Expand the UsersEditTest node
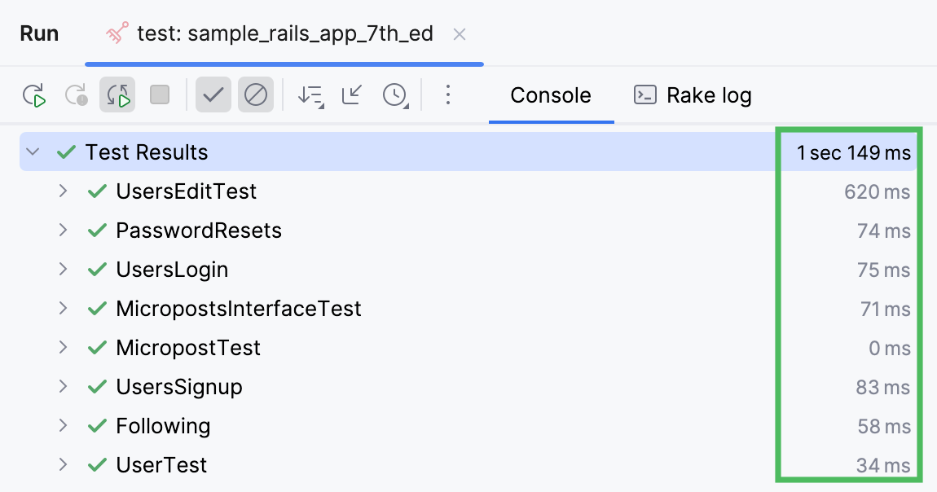This screenshot has height=492, width=937. point(64,191)
